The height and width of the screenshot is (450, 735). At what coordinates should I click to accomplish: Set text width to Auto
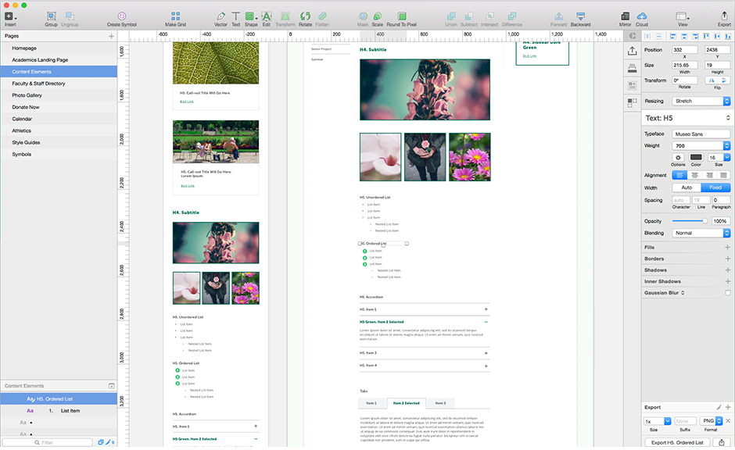[x=687, y=187]
